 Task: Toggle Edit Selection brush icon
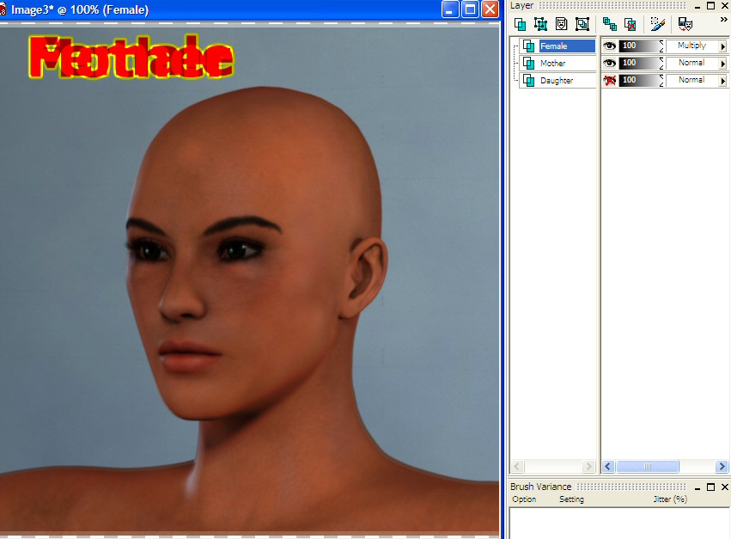(x=657, y=24)
